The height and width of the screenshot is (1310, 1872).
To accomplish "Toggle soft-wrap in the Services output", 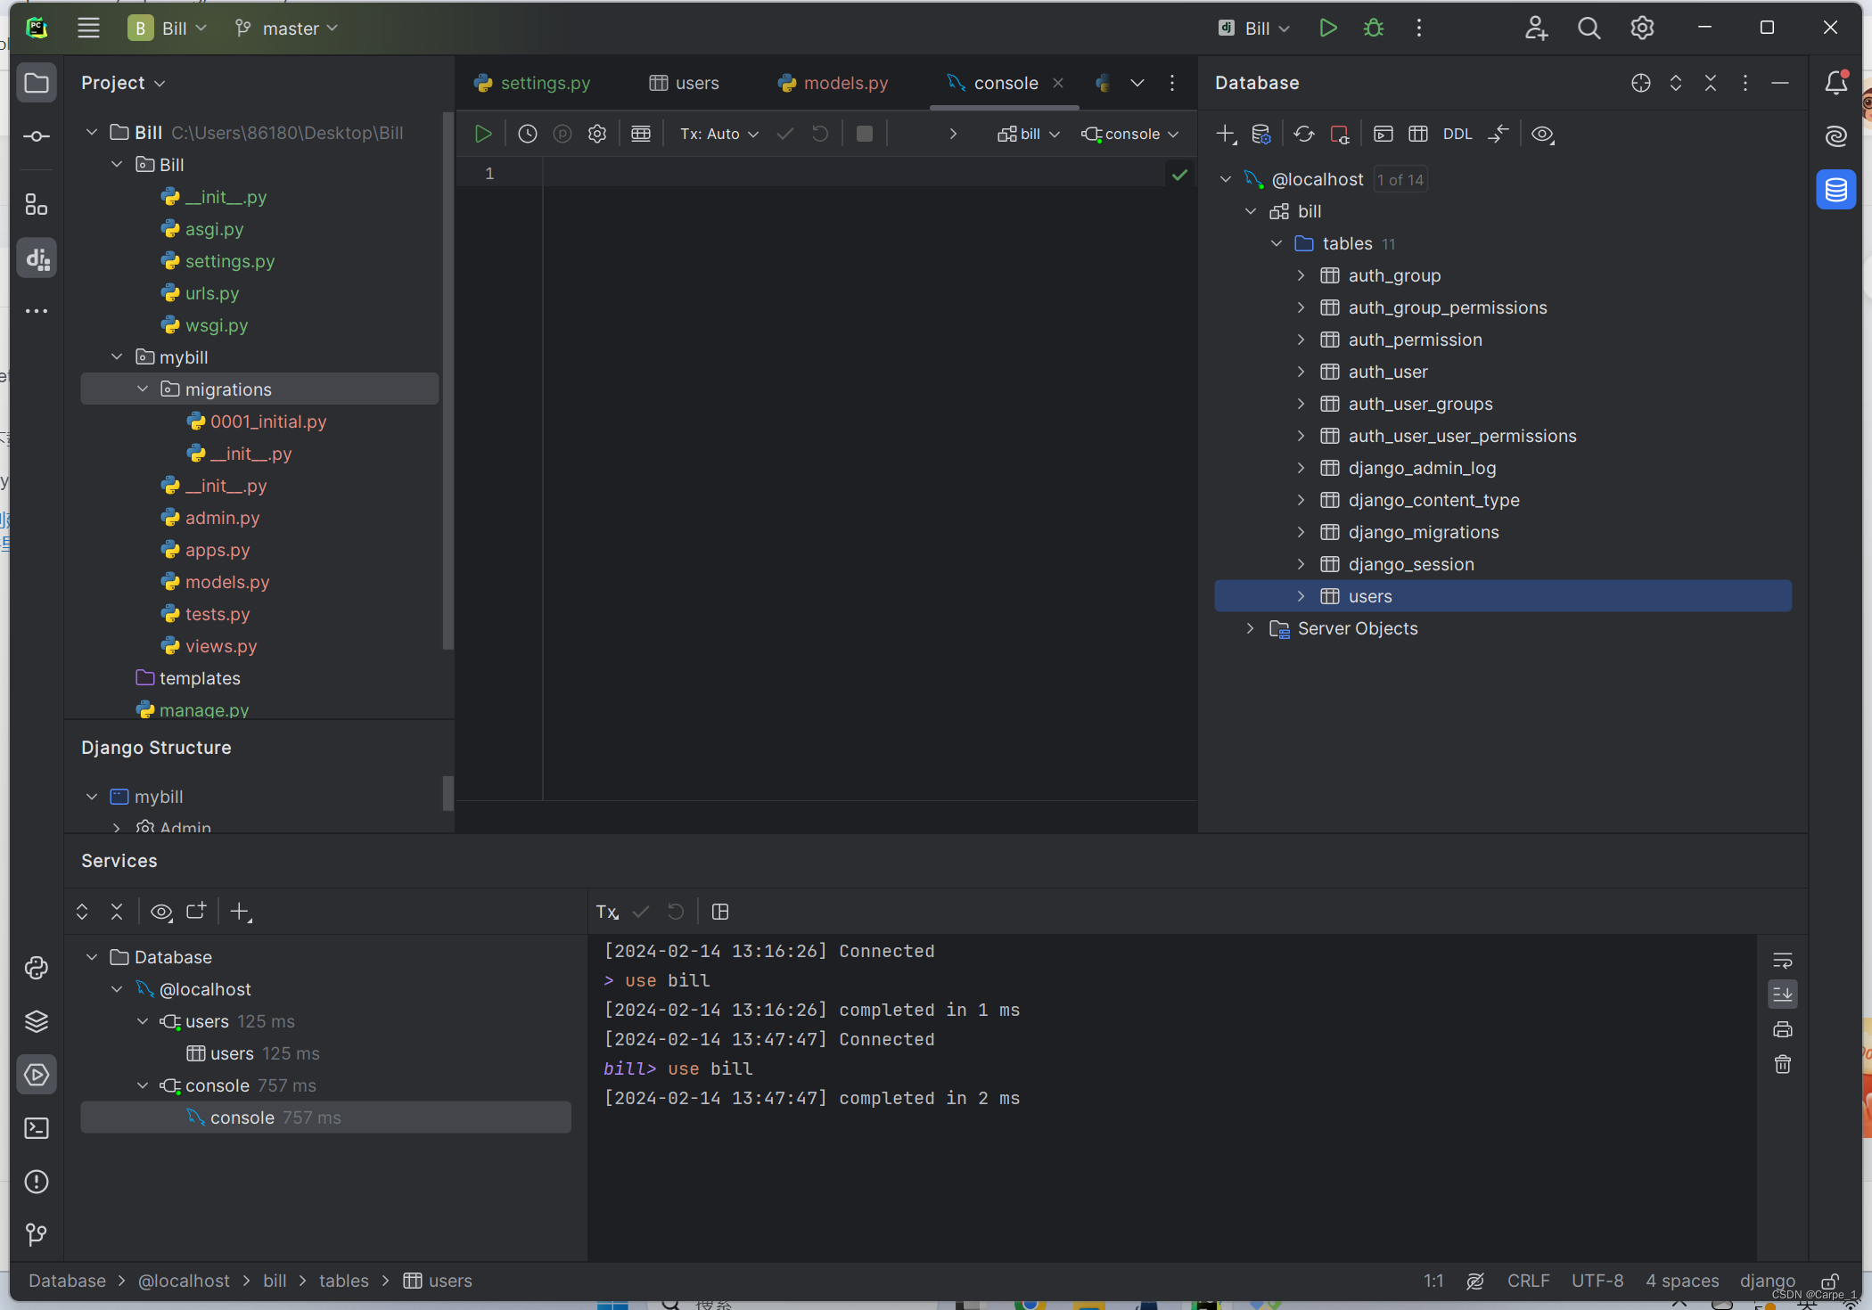I will [1783, 960].
